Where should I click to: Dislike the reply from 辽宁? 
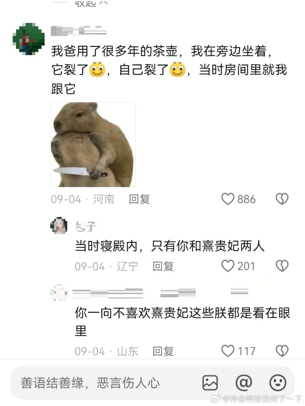[x=282, y=266]
